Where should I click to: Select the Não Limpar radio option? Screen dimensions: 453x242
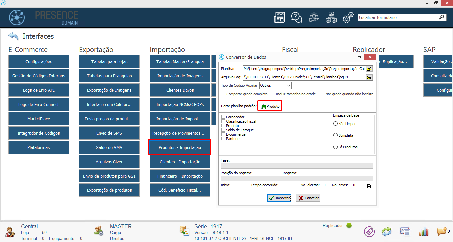(335, 124)
